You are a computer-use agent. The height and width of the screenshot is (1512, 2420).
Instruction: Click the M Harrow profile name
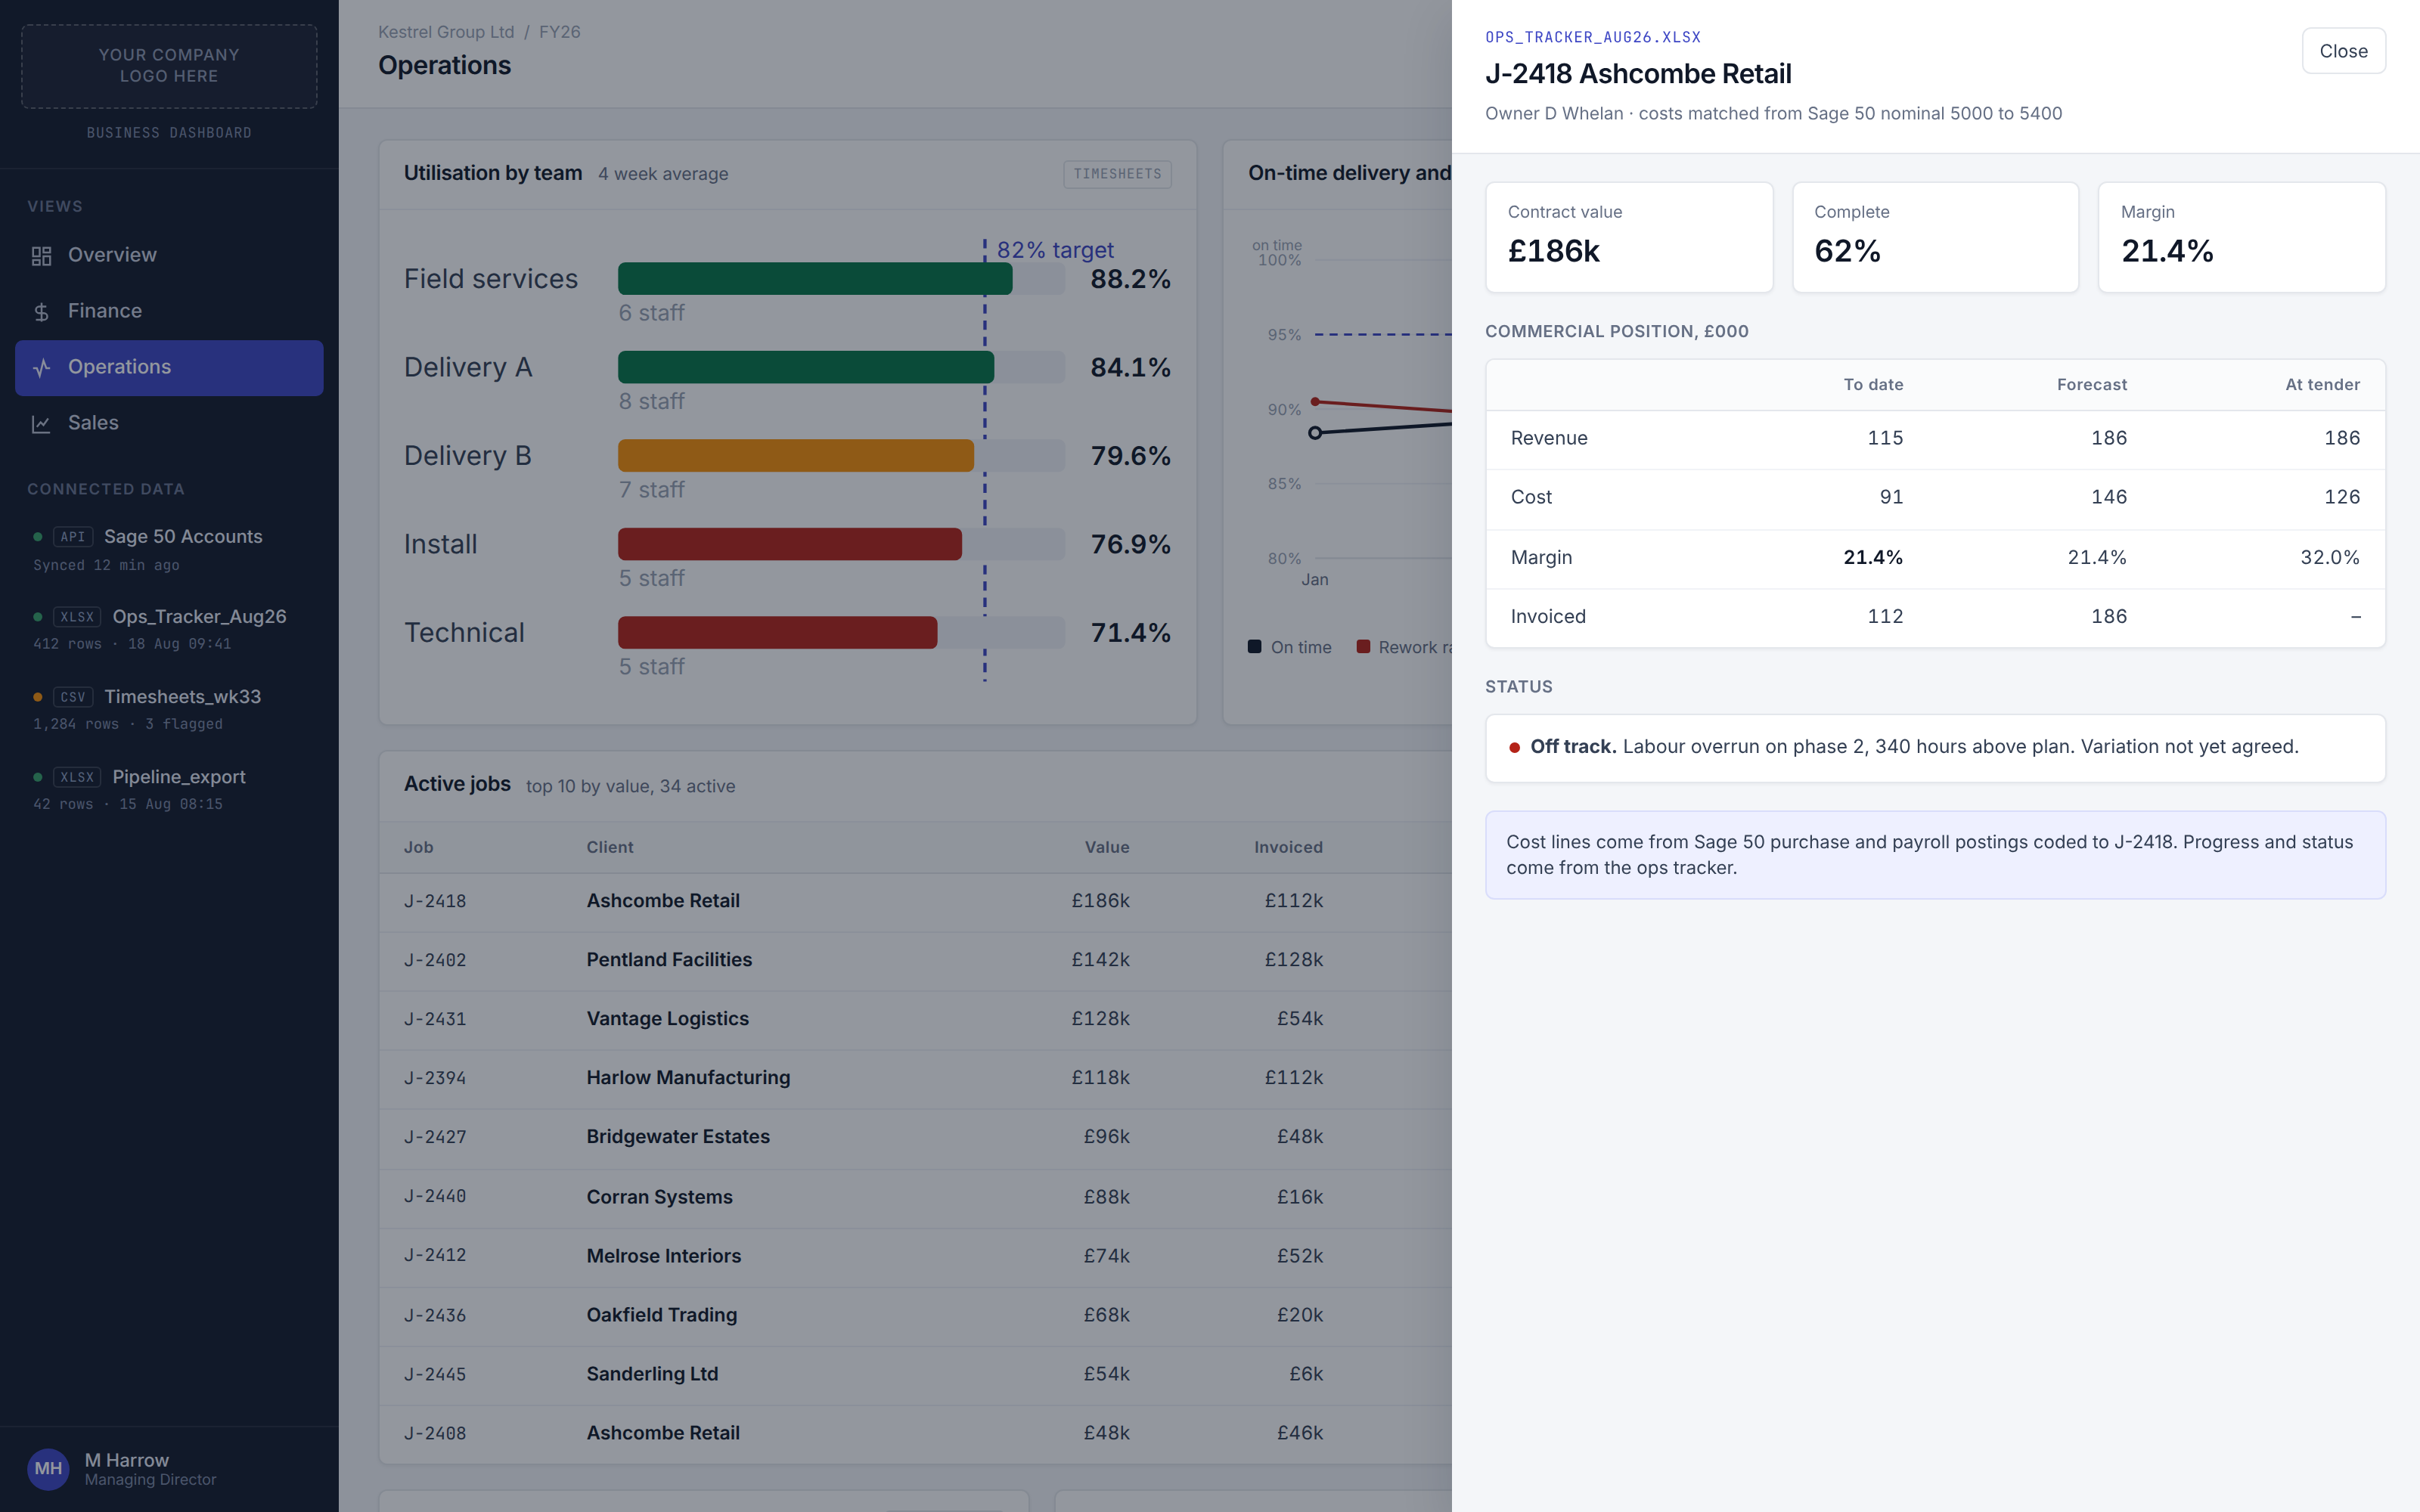[x=127, y=1460]
